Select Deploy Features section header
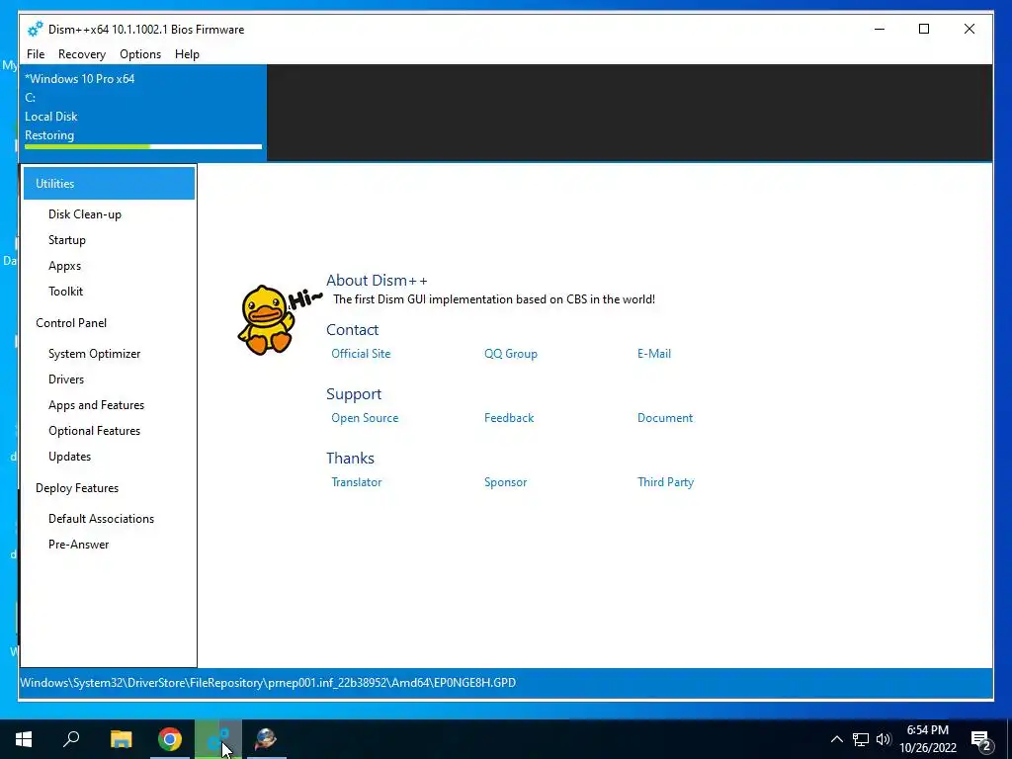The image size is (1012, 759). [77, 488]
